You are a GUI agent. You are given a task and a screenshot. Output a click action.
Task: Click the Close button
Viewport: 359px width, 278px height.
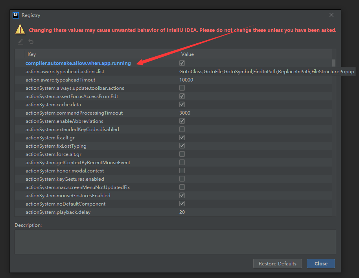(x=321, y=263)
